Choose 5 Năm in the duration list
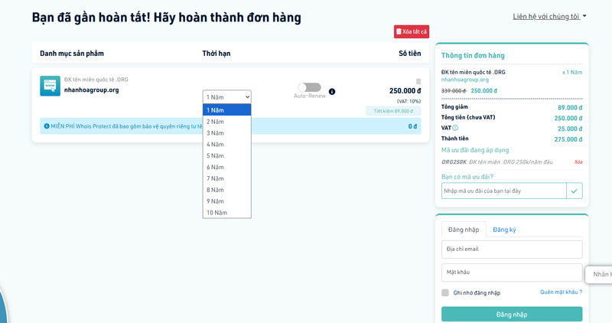The image size is (612, 323). pyautogui.click(x=226, y=155)
